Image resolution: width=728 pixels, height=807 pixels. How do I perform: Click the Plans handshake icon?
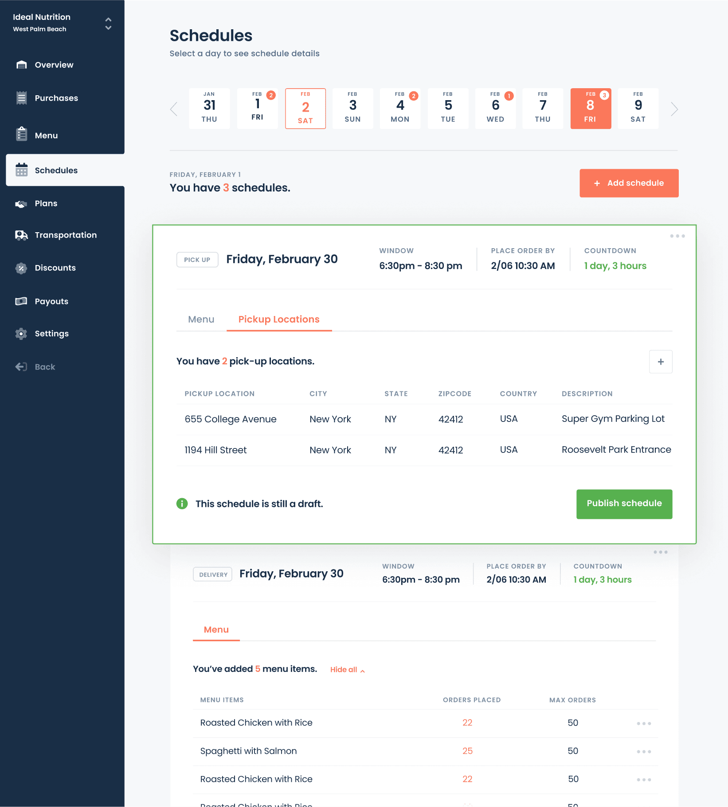click(21, 204)
